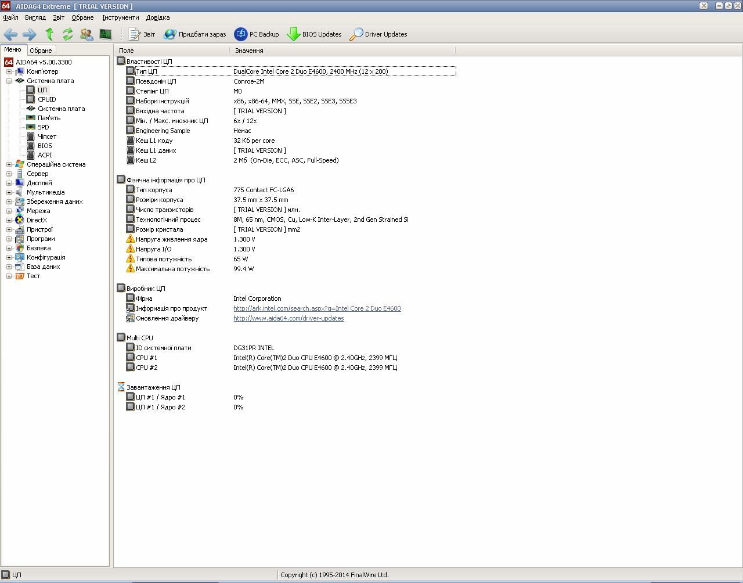Viewport: 743px width, 583px height.
Task: Expand the Мережа tree node
Action: point(9,211)
